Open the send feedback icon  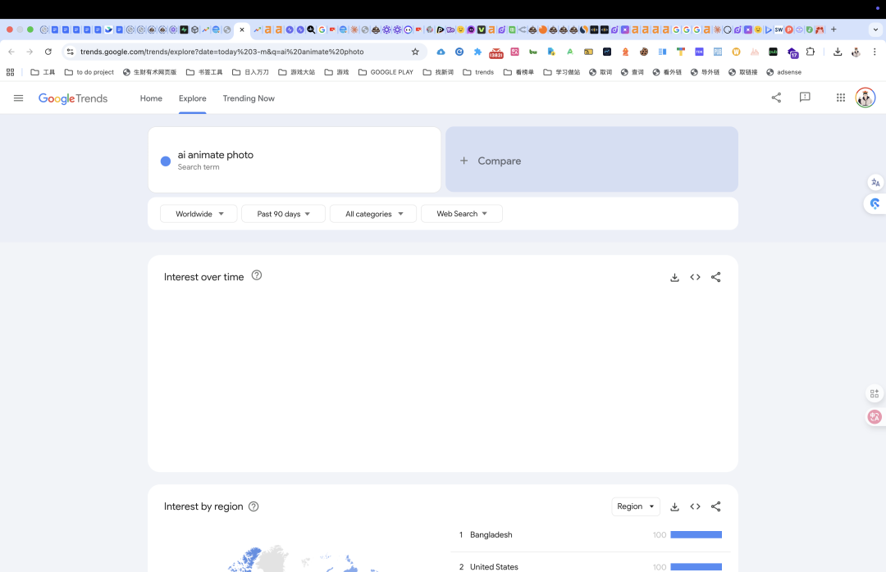pos(805,98)
